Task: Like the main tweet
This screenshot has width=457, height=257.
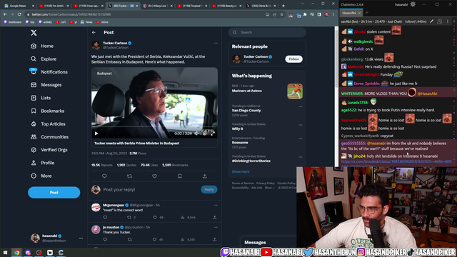Action: click(154, 176)
